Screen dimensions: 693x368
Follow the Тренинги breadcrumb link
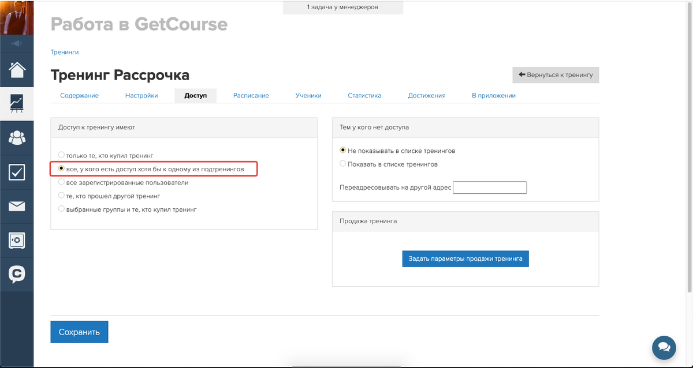[65, 52]
